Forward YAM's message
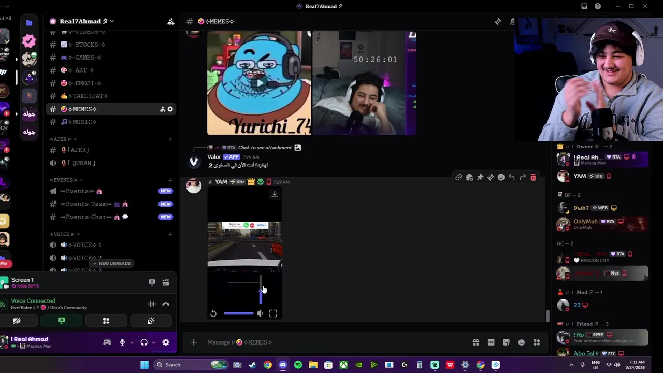The width and height of the screenshot is (663, 373). (x=523, y=177)
